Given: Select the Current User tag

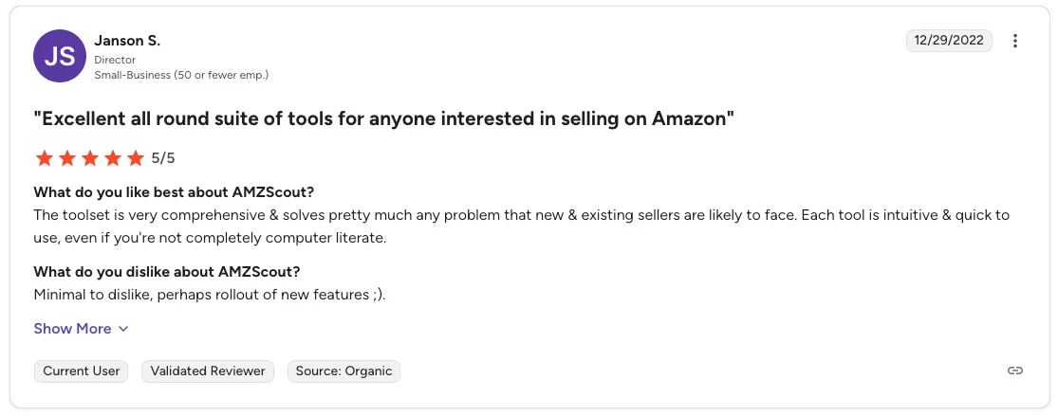Looking at the screenshot, I should point(81,371).
